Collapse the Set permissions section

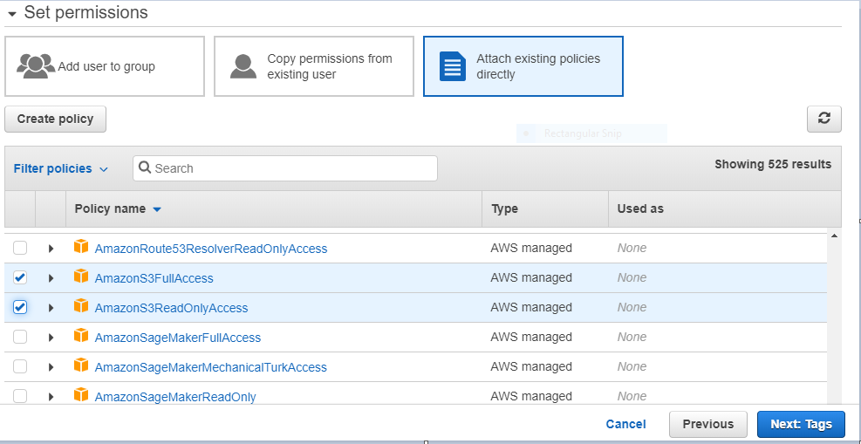12,13
